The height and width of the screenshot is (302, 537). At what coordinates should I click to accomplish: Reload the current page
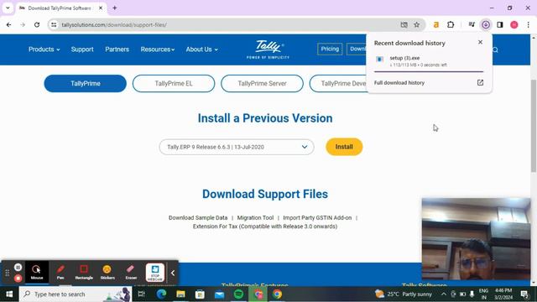click(x=37, y=24)
